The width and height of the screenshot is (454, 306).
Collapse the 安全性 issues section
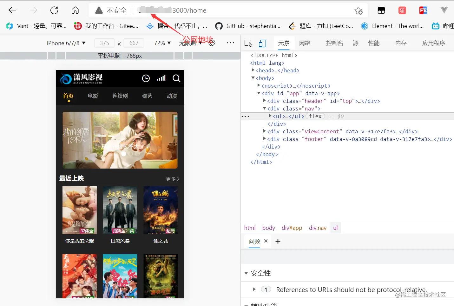pyautogui.click(x=246, y=273)
